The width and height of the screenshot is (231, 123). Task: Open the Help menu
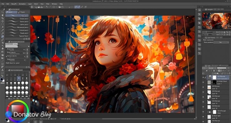61,4
